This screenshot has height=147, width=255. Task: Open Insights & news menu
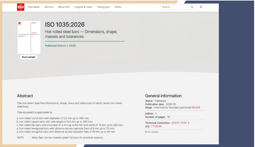point(83,7)
